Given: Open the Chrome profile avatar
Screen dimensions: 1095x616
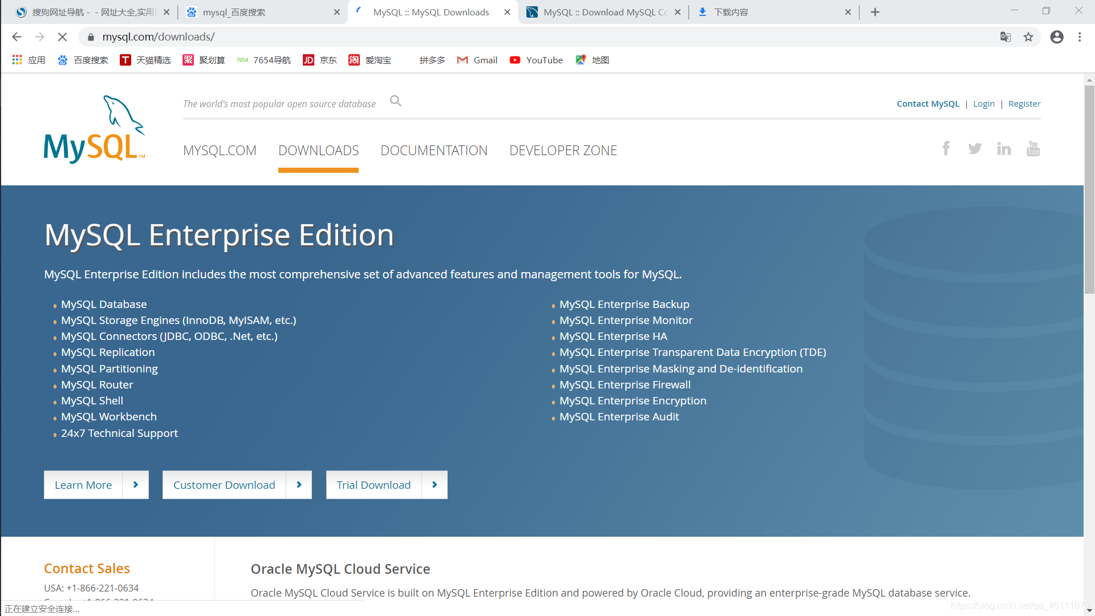Looking at the screenshot, I should click(x=1057, y=37).
